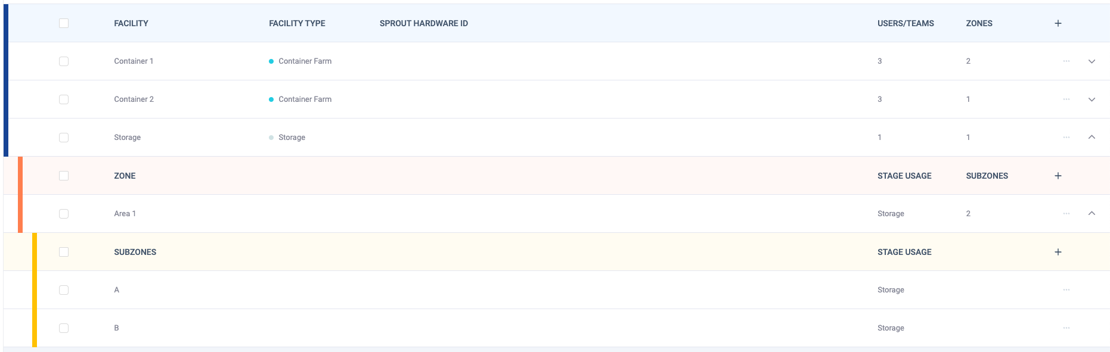Click the Container Farm type of Container 2
1110x352 pixels.
tap(305, 99)
